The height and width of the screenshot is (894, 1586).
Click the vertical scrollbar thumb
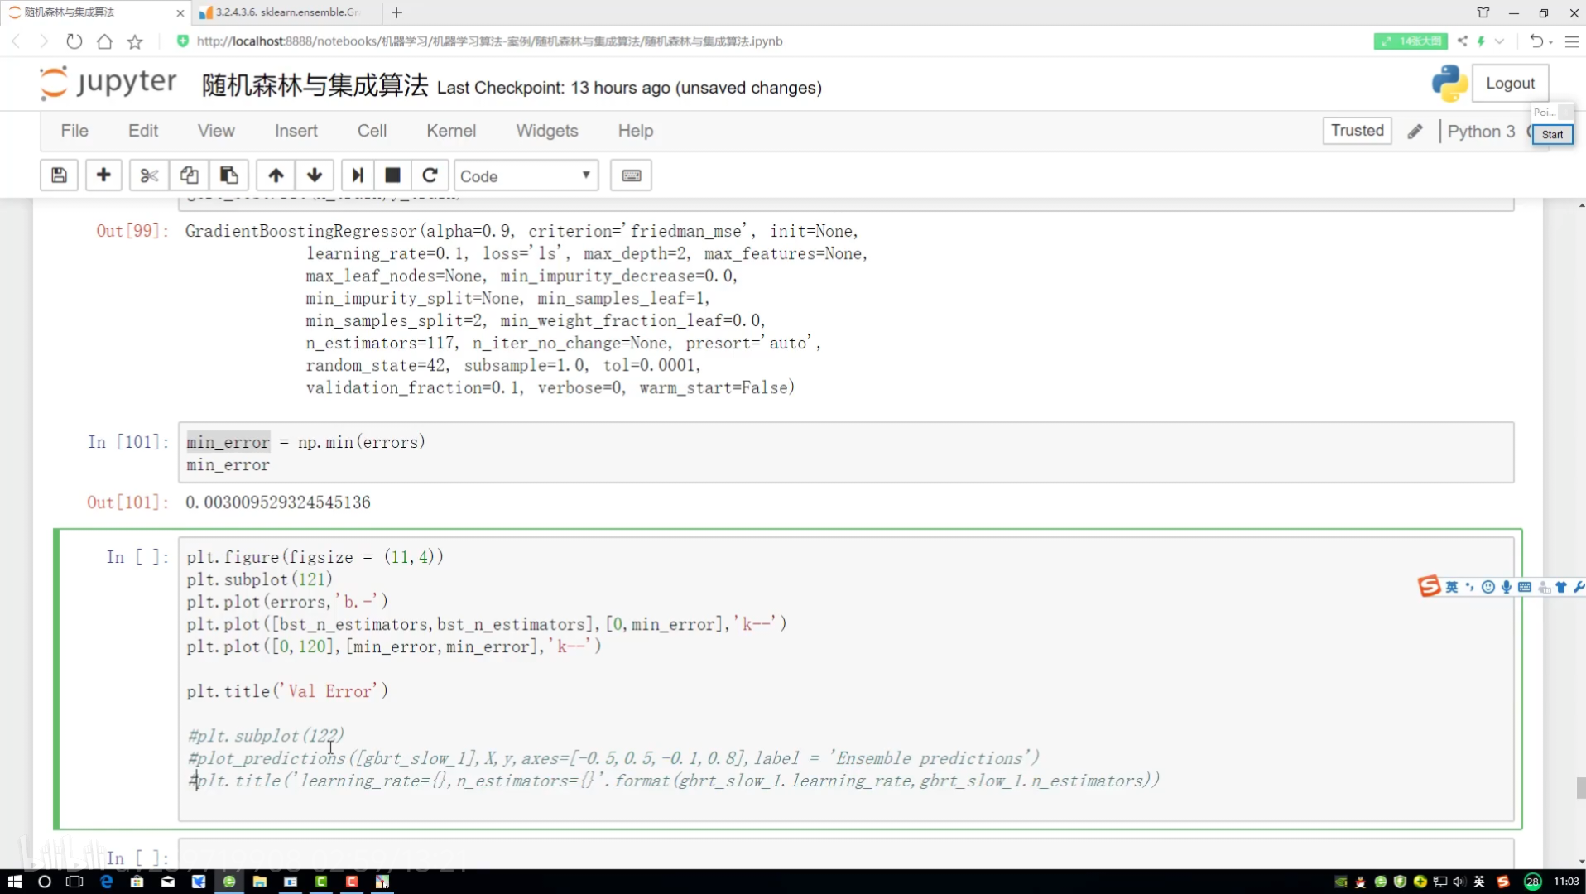coord(1580,787)
